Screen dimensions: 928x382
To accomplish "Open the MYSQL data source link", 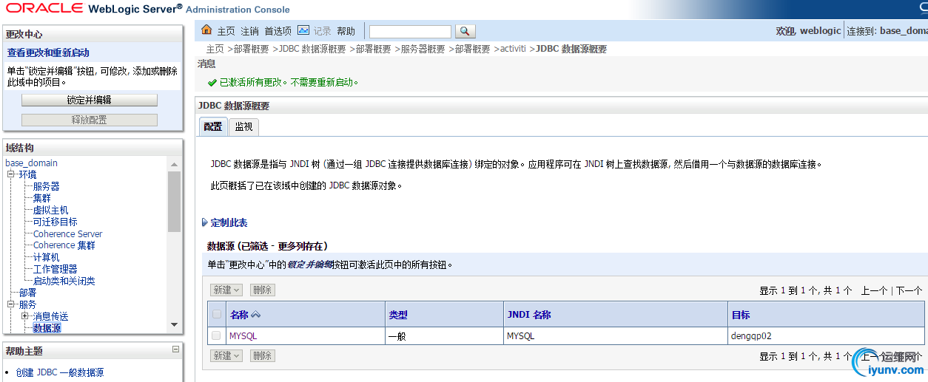I will (243, 335).
